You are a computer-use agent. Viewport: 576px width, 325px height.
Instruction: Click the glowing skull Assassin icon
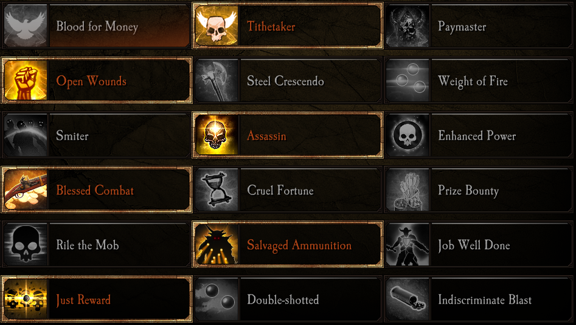(x=217, y=135)
